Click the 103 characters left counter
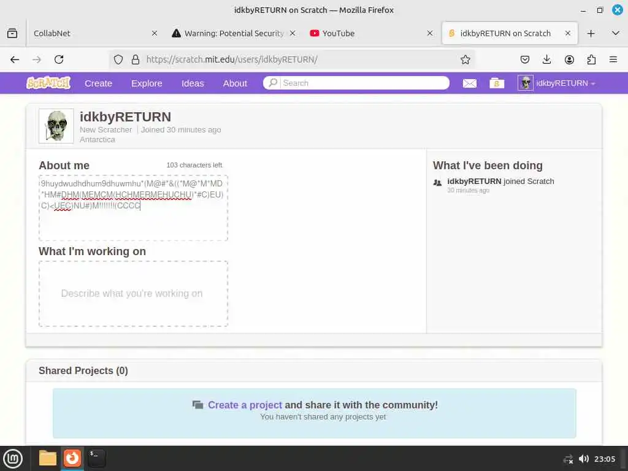Screen dimensions: 628x471 point(194,165)
